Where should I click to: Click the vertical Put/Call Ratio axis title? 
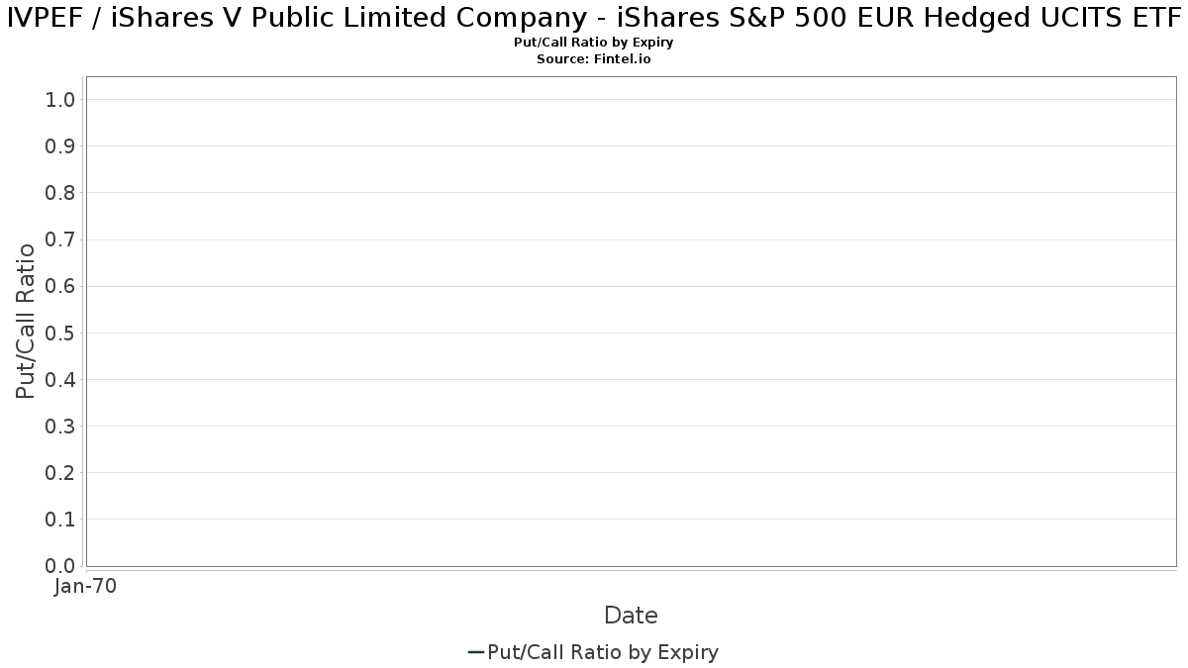(x=26, y=321)
